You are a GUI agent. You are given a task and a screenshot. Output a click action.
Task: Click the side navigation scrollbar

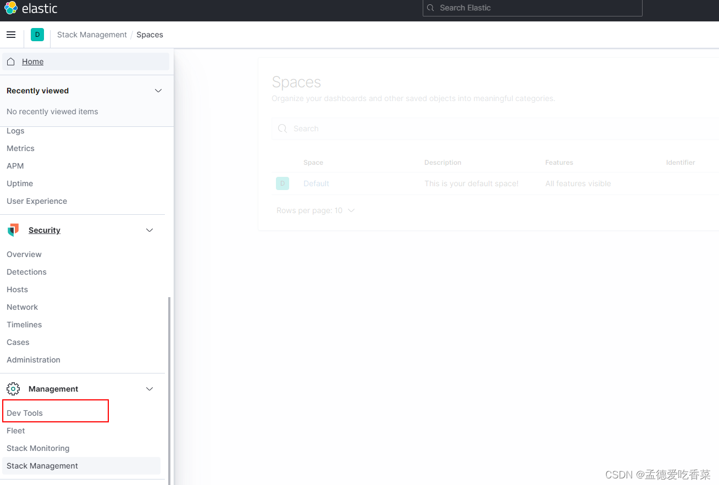(x=169, y=390)
